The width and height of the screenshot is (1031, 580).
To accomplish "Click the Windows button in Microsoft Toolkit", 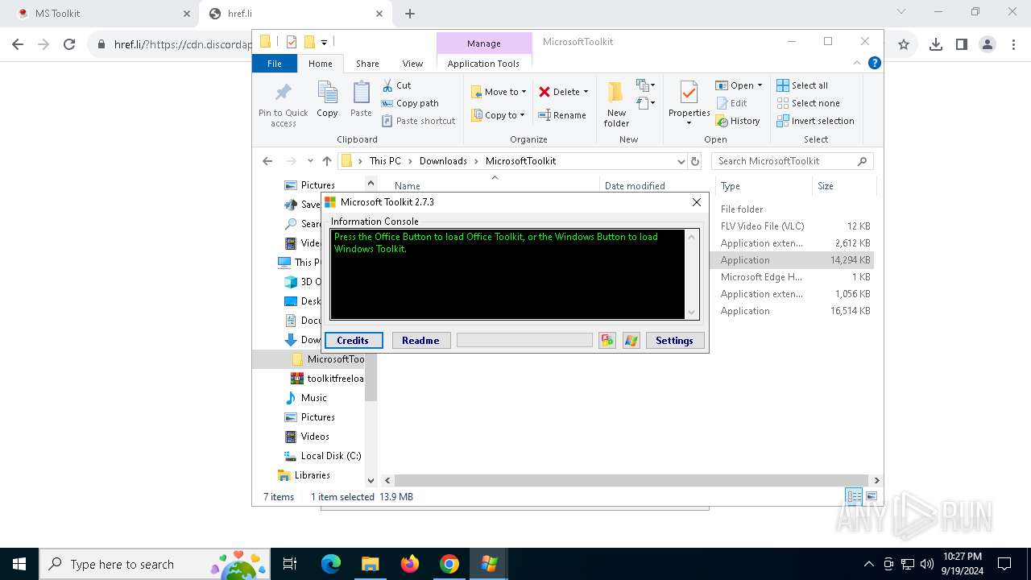I will (631, 341).
